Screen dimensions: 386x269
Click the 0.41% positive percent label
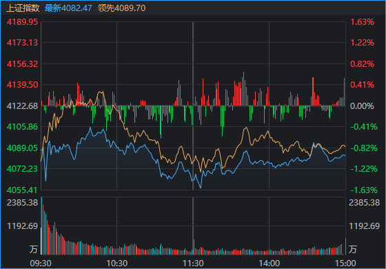click(362, 85)
